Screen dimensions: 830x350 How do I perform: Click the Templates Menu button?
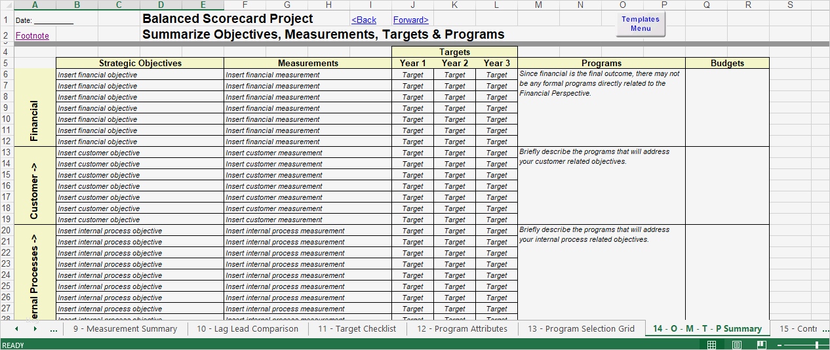(641, 24)
